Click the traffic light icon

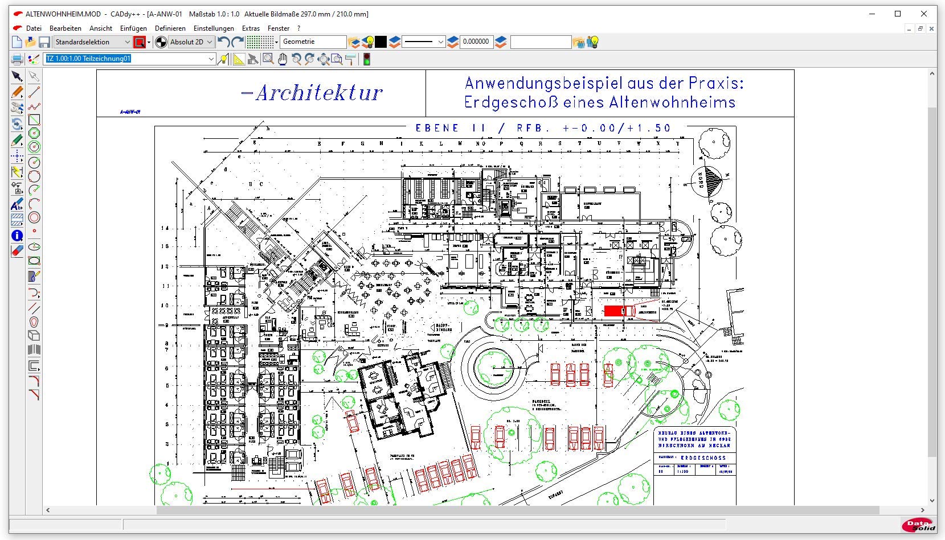[x=367, y=59]
